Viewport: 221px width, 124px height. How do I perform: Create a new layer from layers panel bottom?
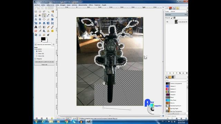pyautogui.click(x=167, y=73)
